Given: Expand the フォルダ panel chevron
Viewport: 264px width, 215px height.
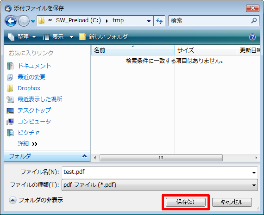Looking at the screenshot, I should pyautogui.click(x=84, y=156).
